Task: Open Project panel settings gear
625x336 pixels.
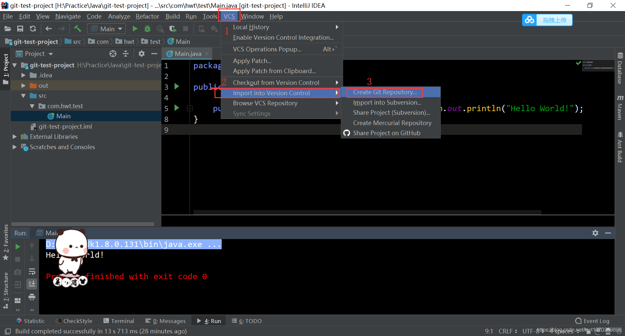Action: point(141,54)
